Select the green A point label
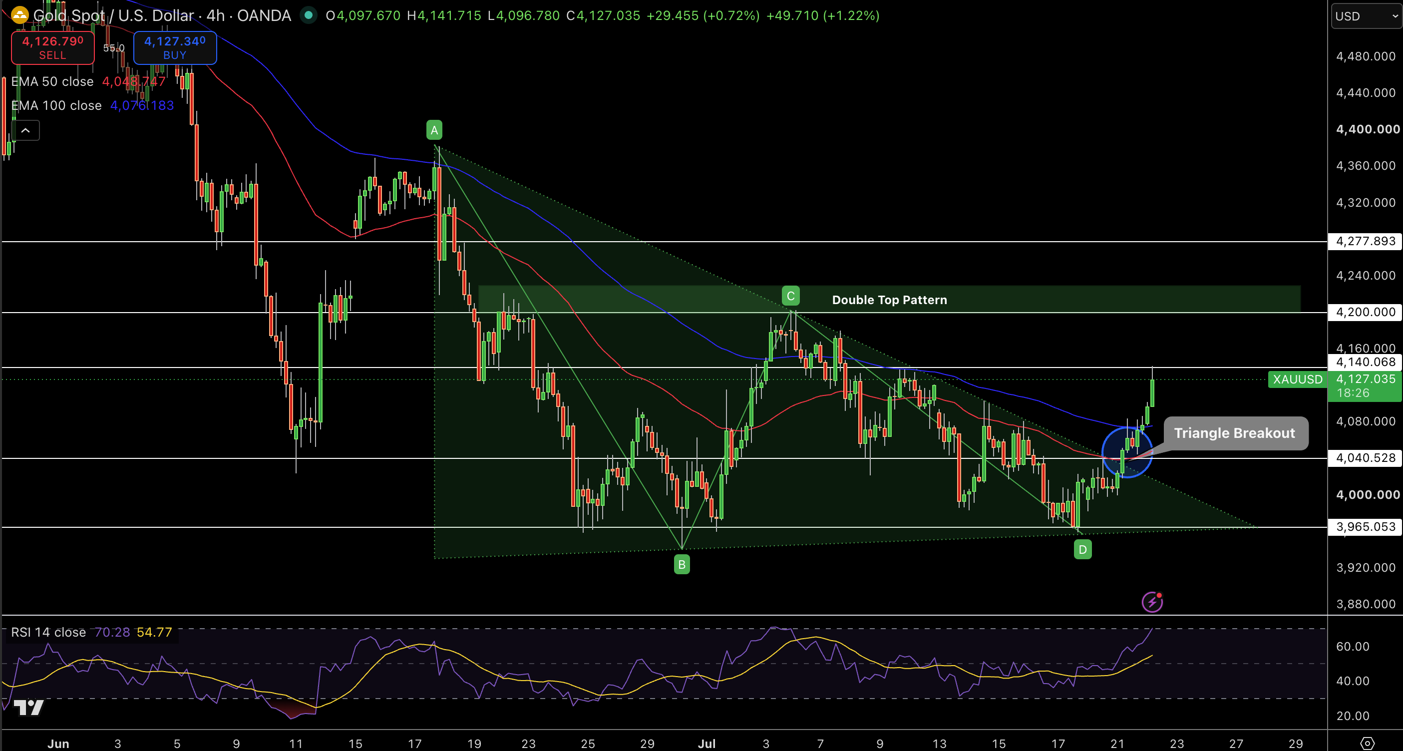The image size is (1403, 751). (434, 130)
